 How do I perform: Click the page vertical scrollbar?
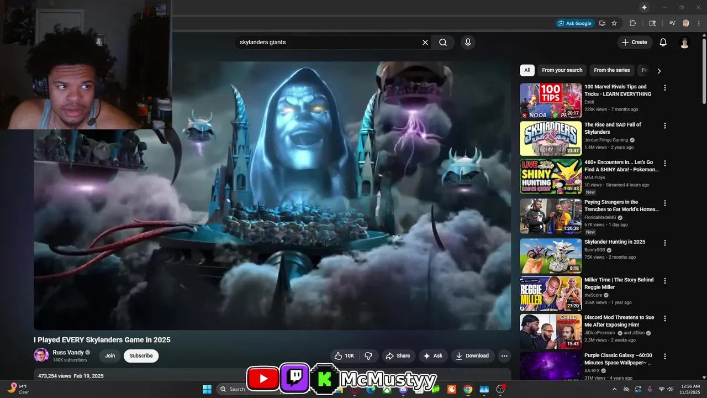coord(704,72)
